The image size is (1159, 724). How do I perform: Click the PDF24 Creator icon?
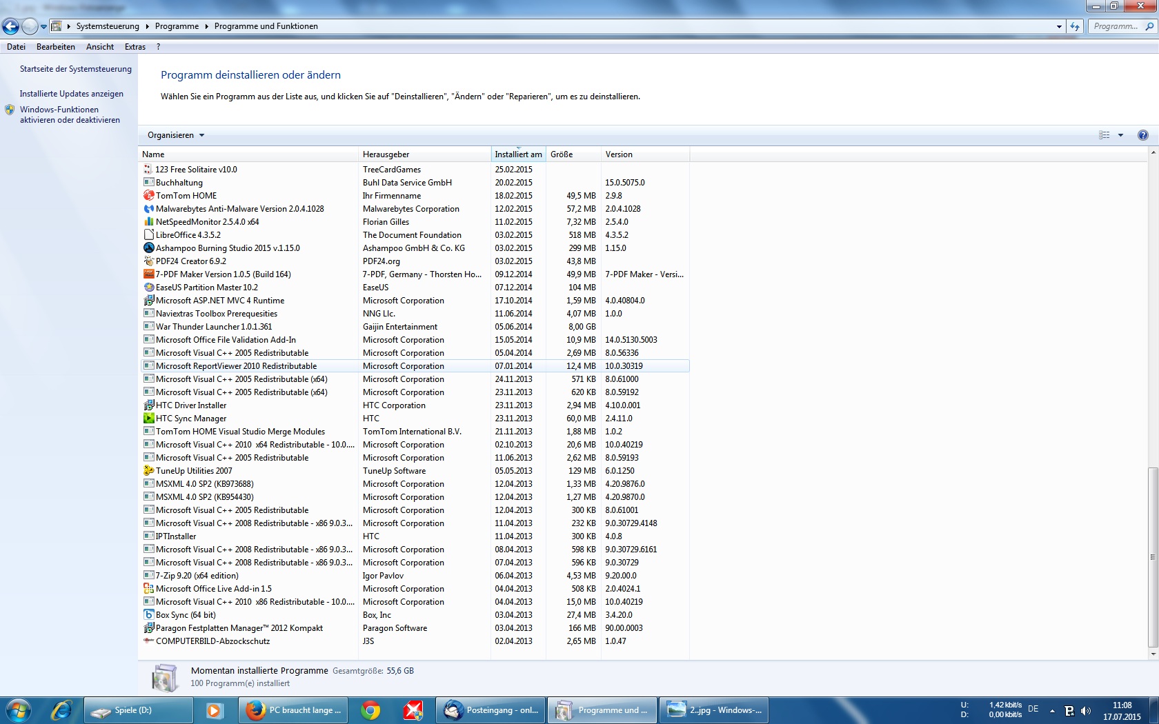148,261
